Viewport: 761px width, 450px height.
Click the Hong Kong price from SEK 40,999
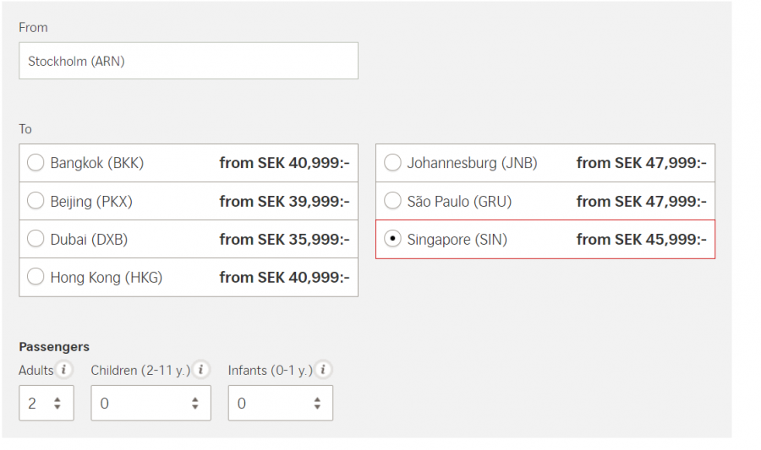tap(284, 277)
